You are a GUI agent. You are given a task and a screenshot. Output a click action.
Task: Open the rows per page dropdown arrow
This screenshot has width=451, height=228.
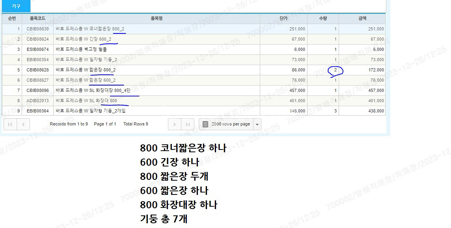[257, 124]
